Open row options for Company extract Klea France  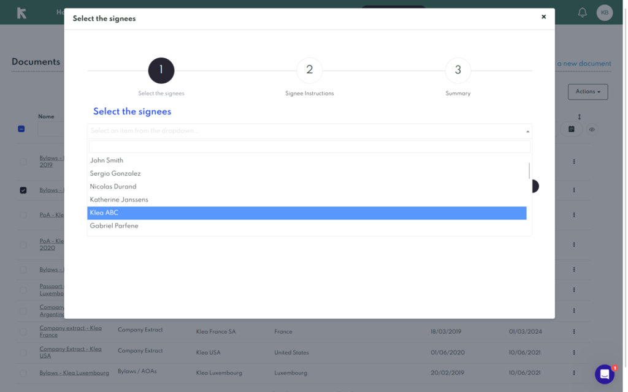(x=574, y=332)
